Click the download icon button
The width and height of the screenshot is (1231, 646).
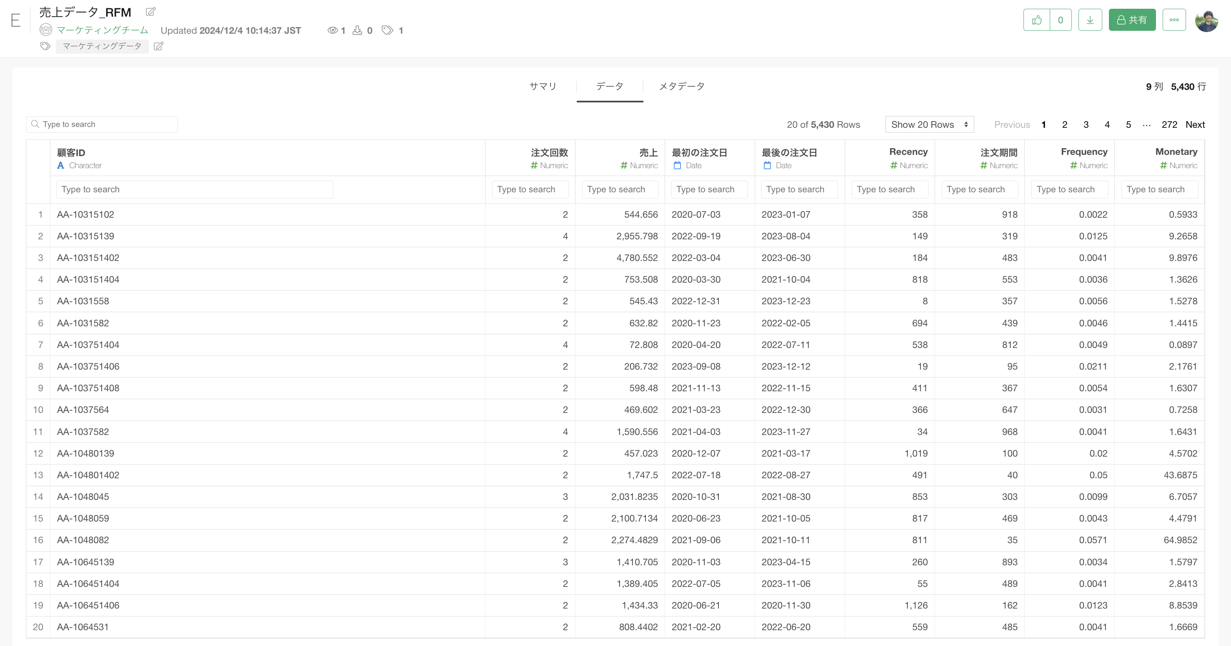[1090, 20]
